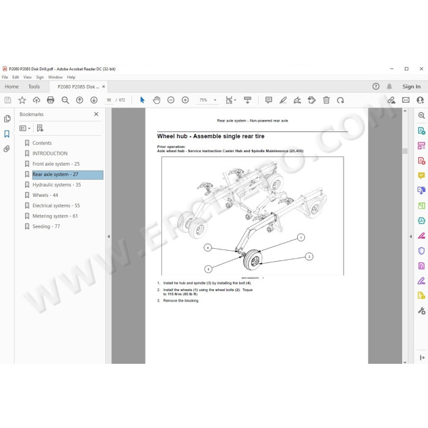The width and height of the screenshot is (428, 428).
Task: Go to next page arrow
Action: 94,100
